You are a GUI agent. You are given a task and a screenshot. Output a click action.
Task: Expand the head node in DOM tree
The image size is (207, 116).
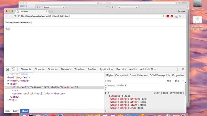pos(8,81)
